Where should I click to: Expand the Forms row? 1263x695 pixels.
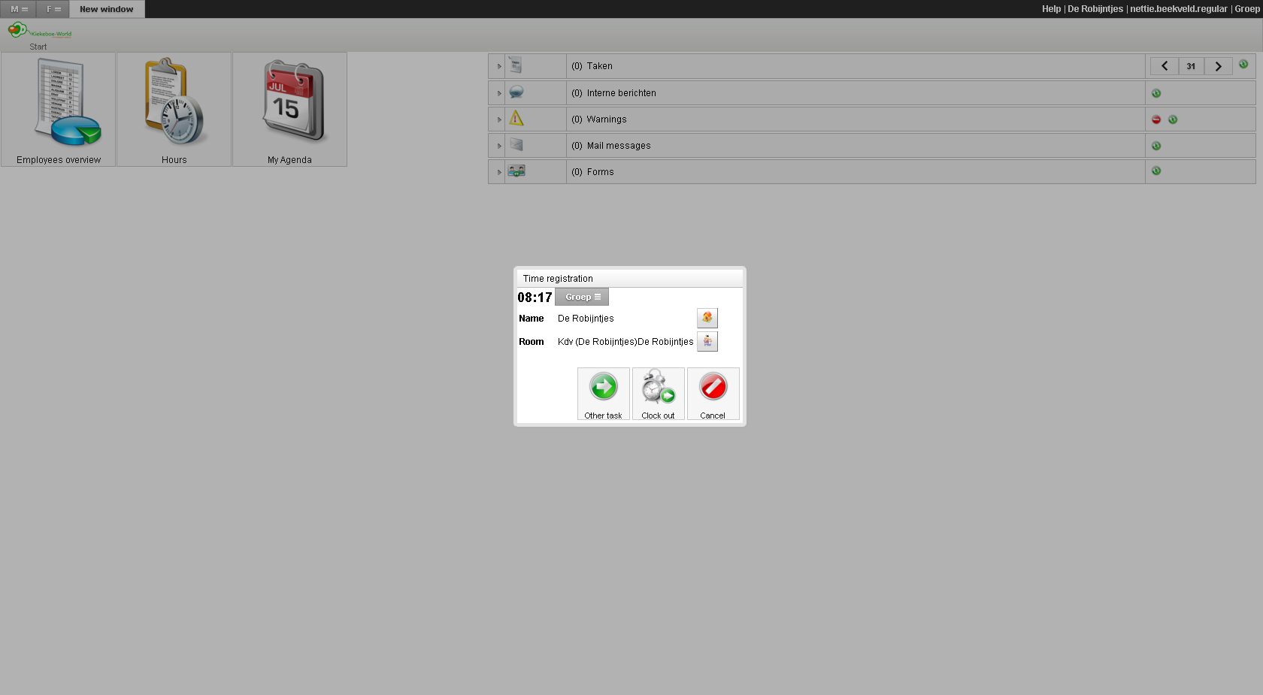tap(499, 172)
